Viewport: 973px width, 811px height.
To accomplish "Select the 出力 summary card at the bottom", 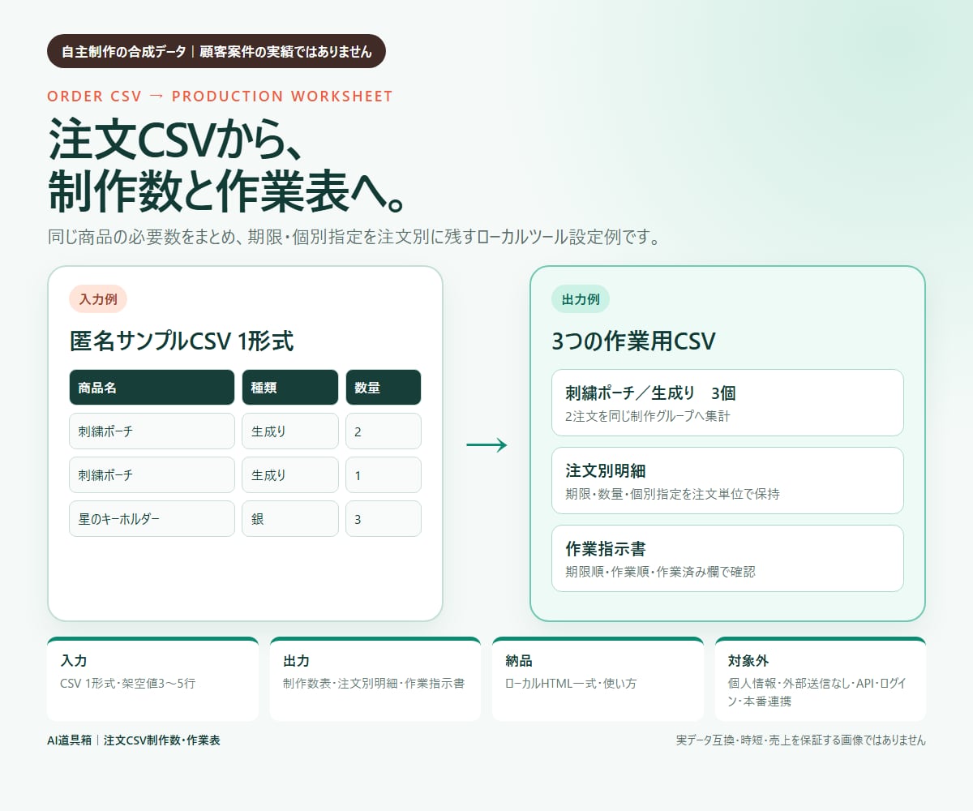I will [x=375, y=679].
